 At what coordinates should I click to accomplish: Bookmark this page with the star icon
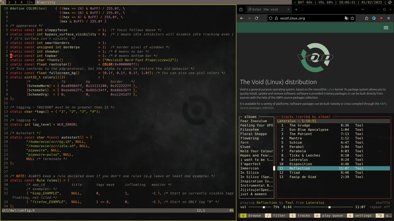[352, 18]
